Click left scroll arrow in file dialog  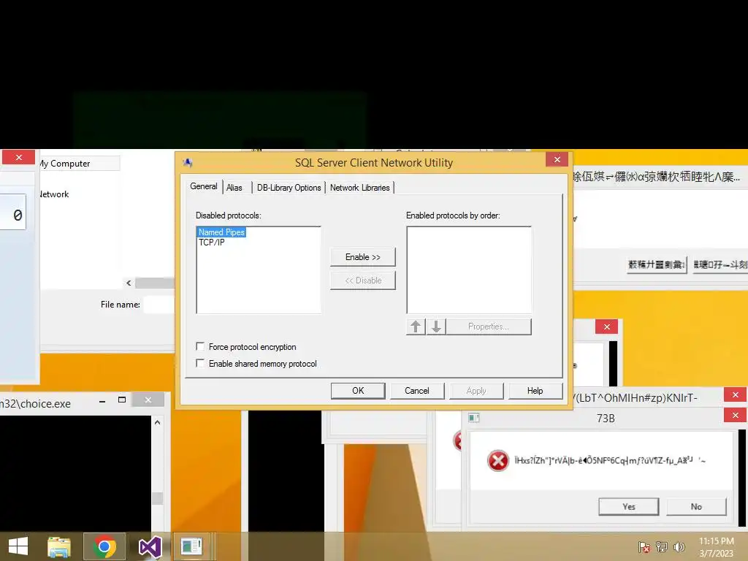[x=129, y=283]
